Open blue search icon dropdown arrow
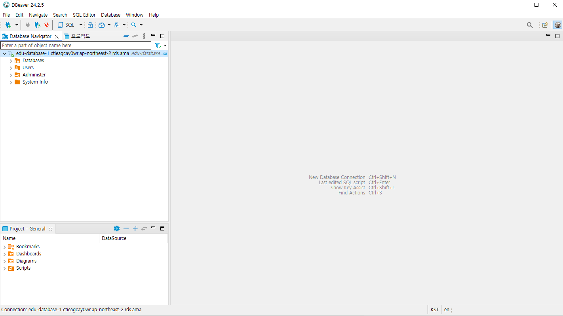The height and width of the screenshot is (316, 563). pos(141,25)
